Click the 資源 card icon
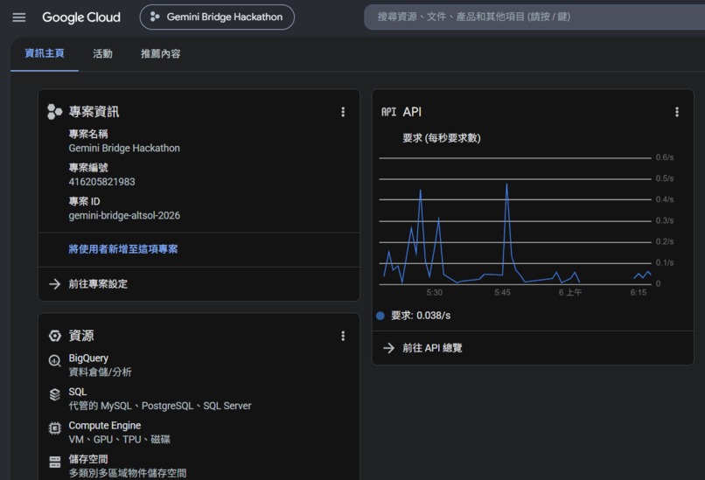The image size is (705, 480). point(55,336)
